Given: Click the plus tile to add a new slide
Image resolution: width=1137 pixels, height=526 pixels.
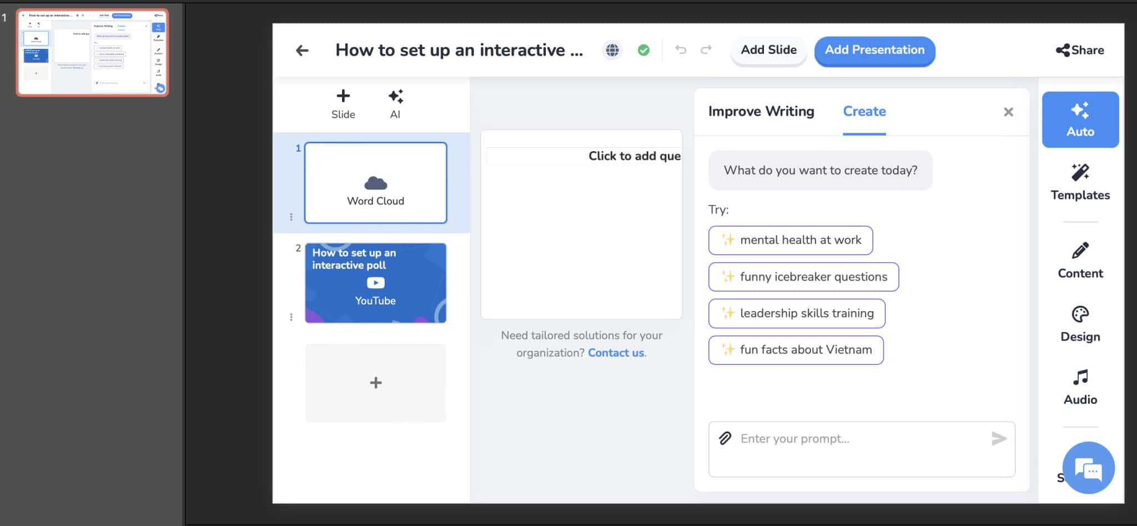Looking at the screenshot, I should click(x=375, y=382).
